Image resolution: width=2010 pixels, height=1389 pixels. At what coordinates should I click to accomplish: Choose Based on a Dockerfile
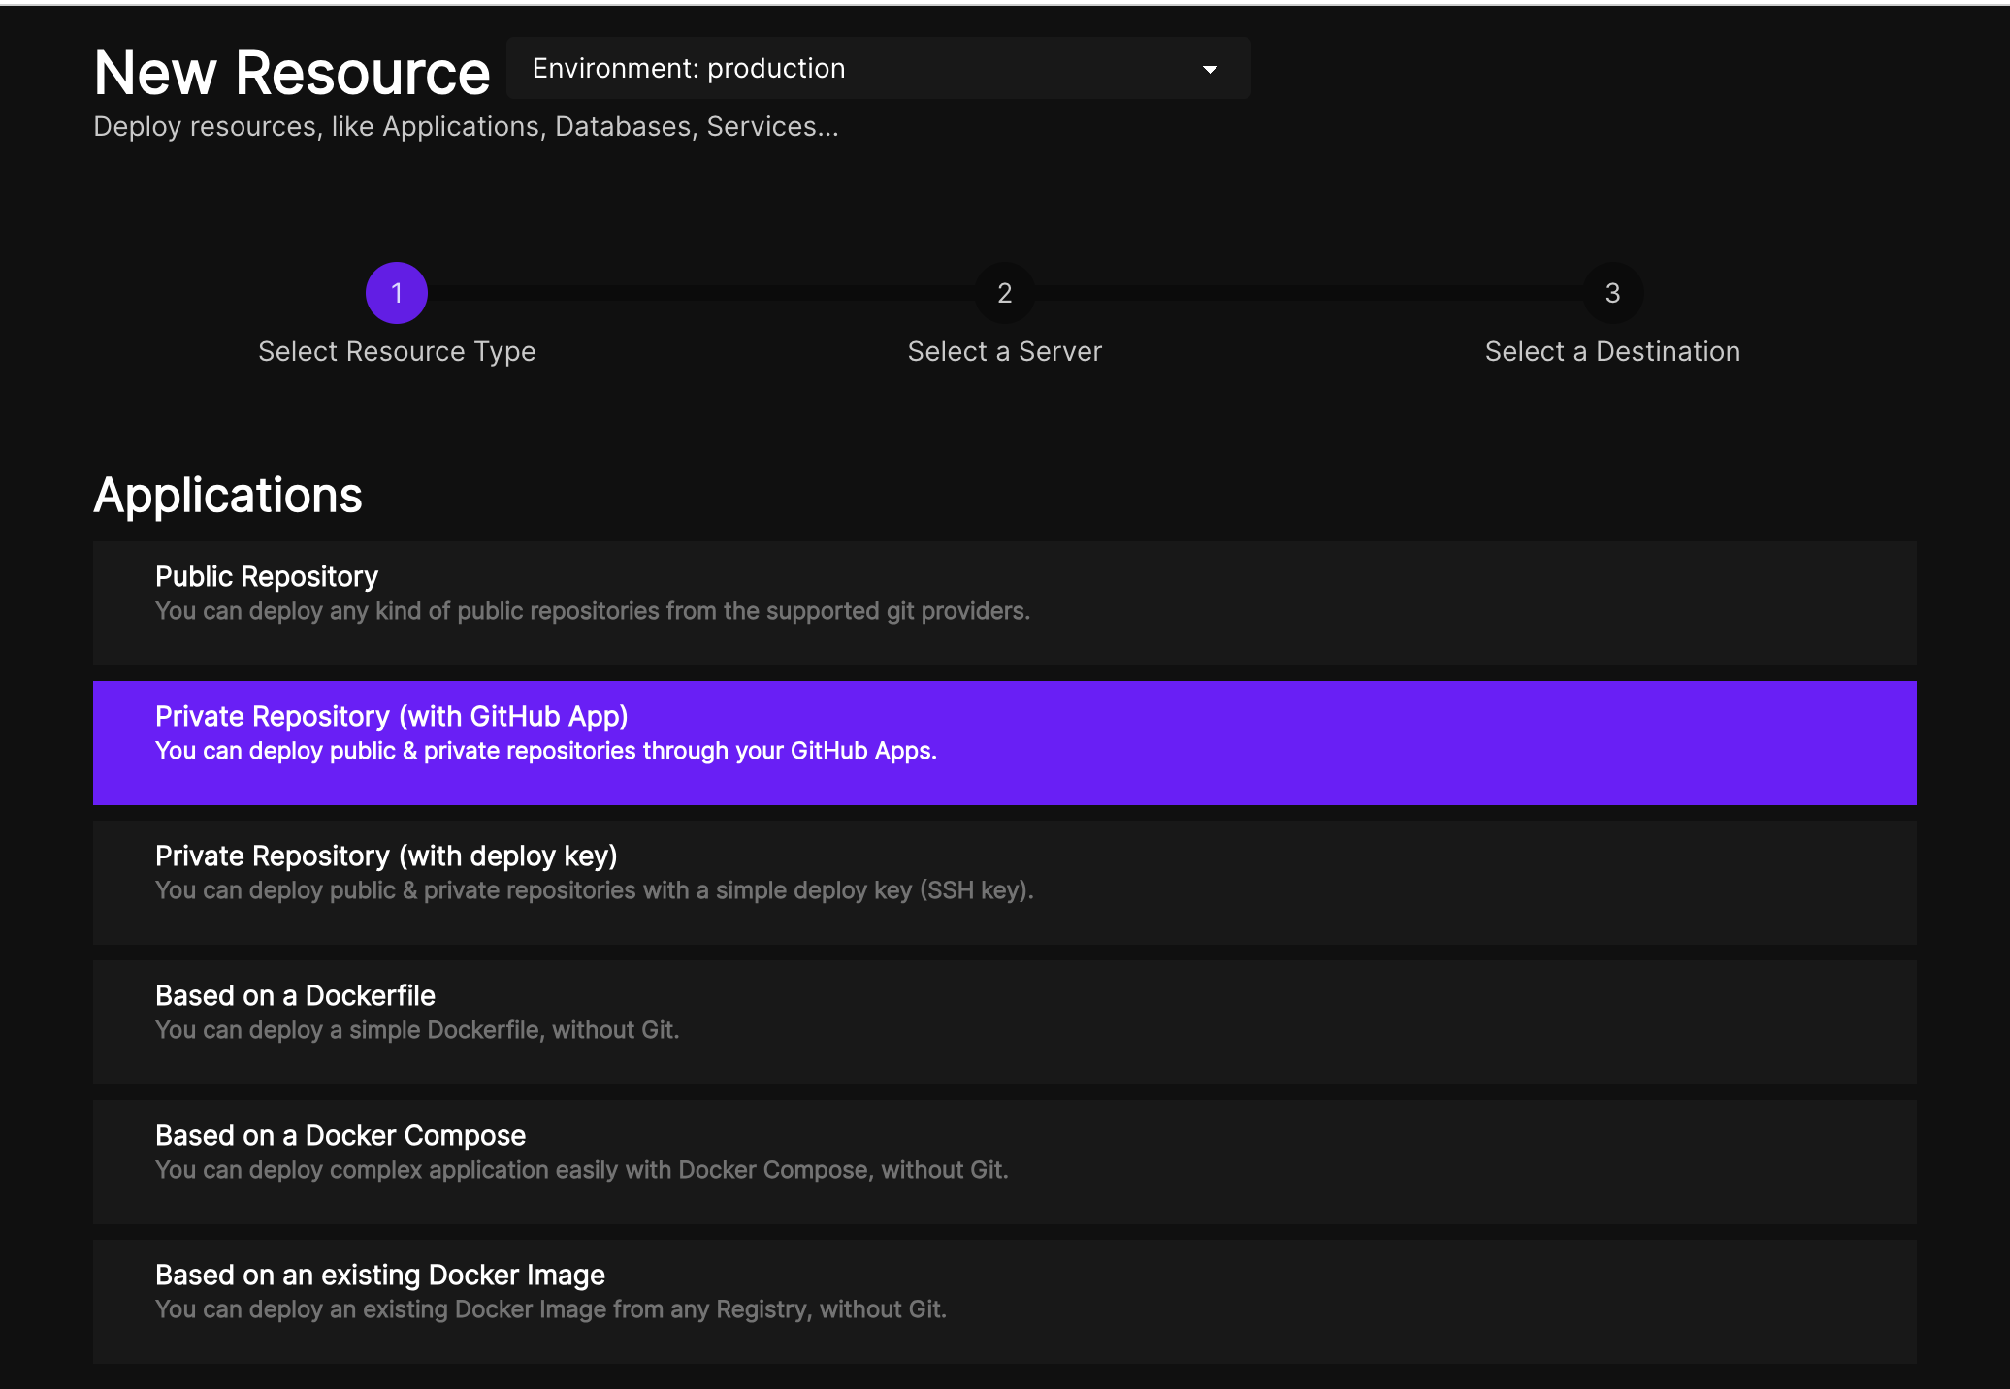coord(295,996)
